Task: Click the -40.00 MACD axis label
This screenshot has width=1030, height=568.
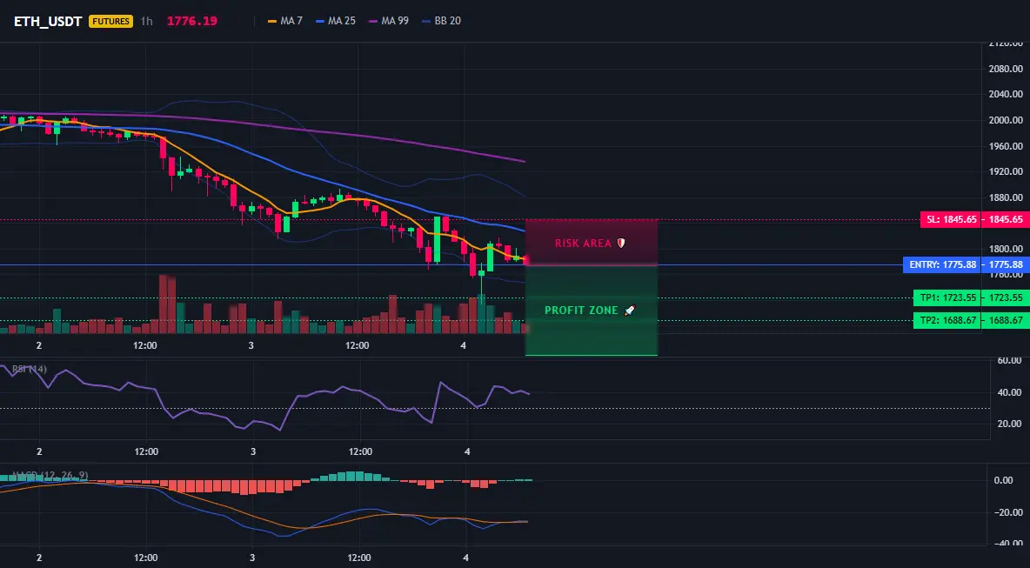Action: (1007, 544)
